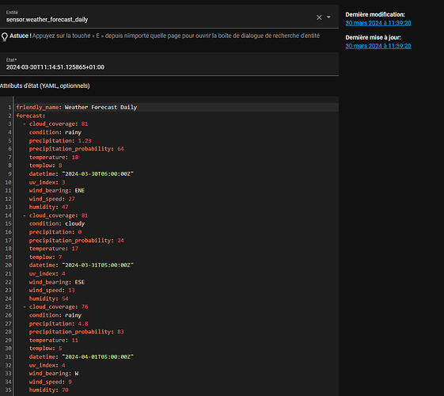
Task: Click line number 14 in the editor gutter
Action: (x=9, y=215)
